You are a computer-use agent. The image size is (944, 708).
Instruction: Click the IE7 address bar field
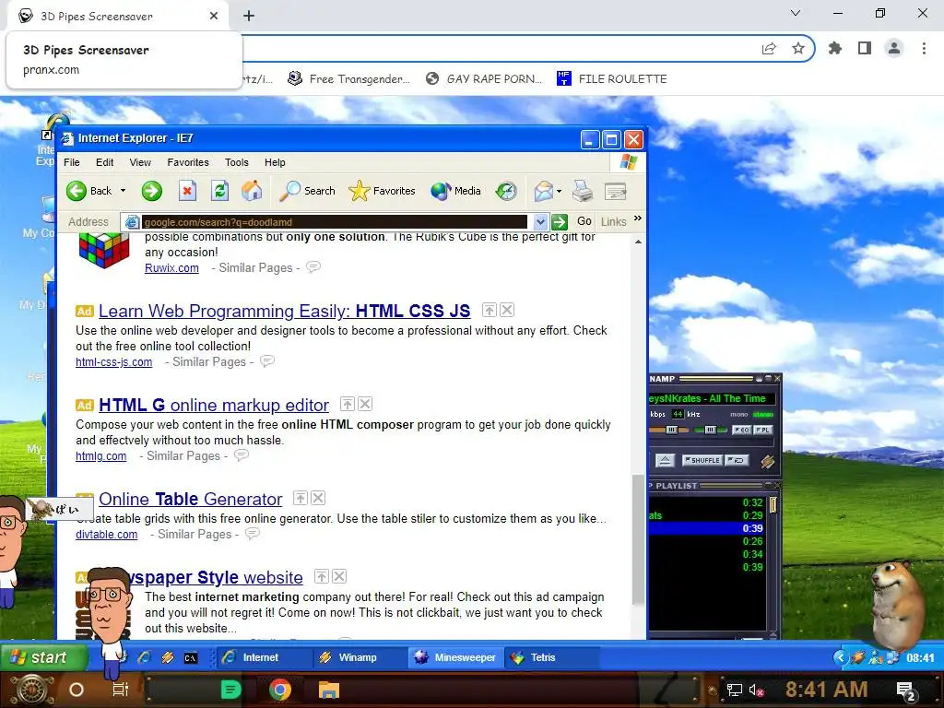tap(334, 222)
